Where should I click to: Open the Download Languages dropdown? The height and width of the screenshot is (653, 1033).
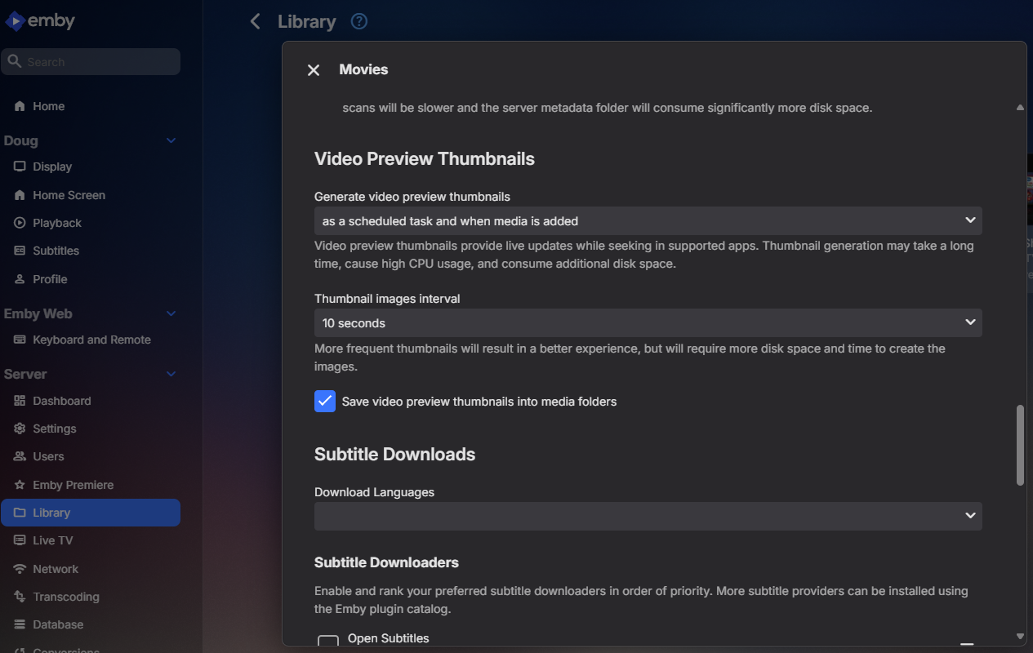coord(648,516)
